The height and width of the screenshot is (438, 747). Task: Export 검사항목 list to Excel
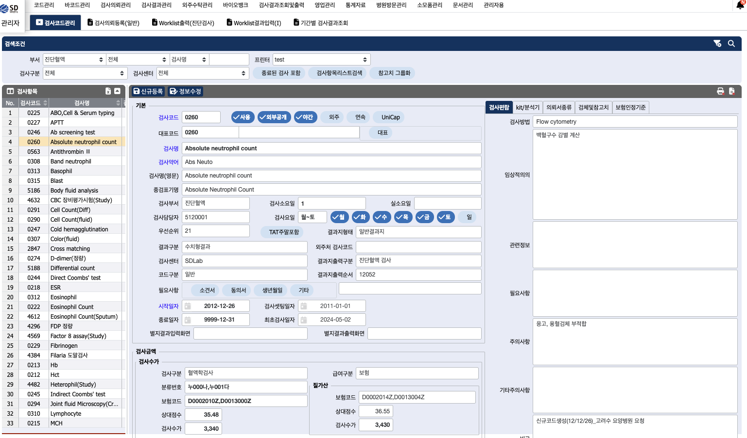click(108, 91)
